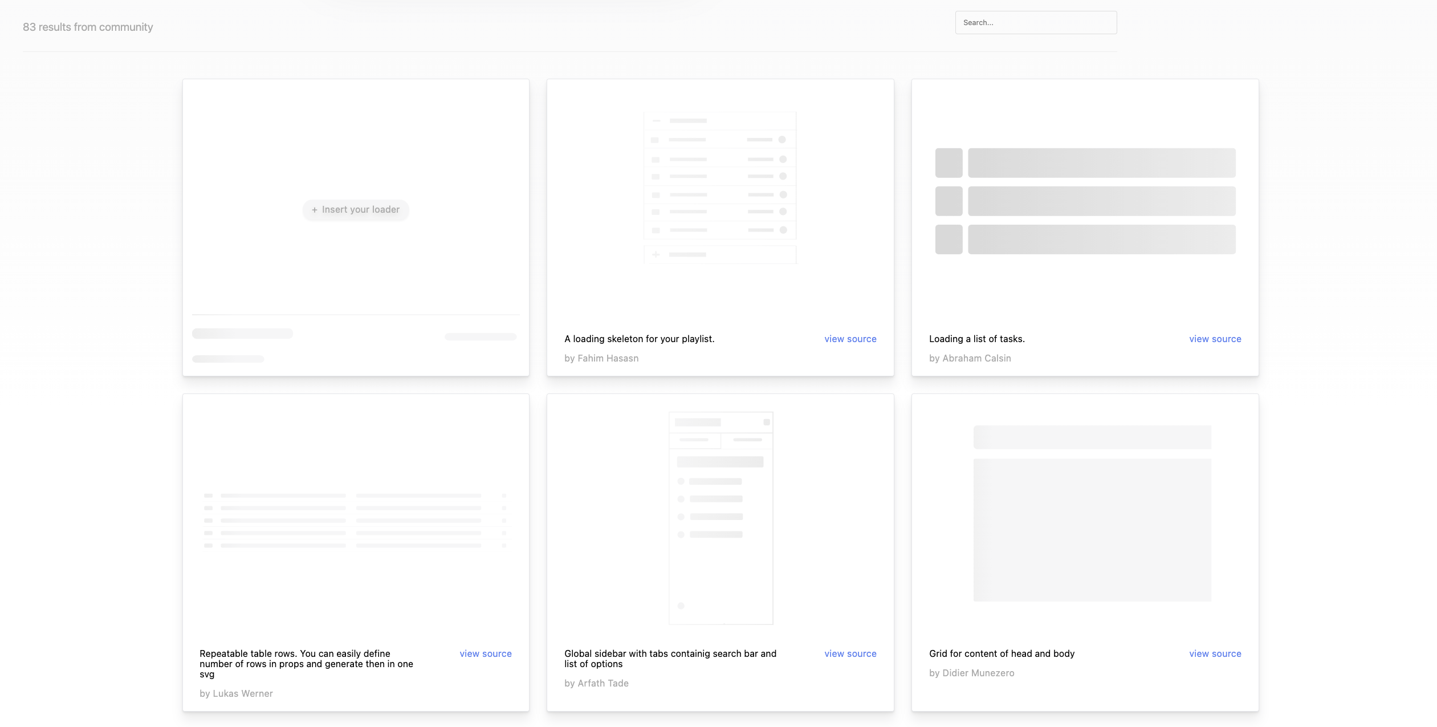Click author name Fahim Hasasn
The height and width of the screenshot is (727, 1437).
[608, 358]
